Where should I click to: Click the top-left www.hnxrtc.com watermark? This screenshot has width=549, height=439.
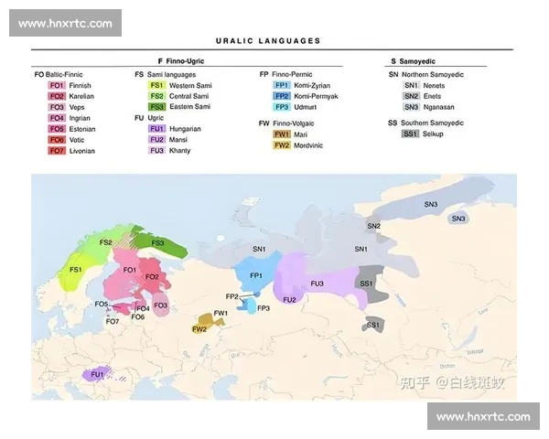[x=66, y=23]
